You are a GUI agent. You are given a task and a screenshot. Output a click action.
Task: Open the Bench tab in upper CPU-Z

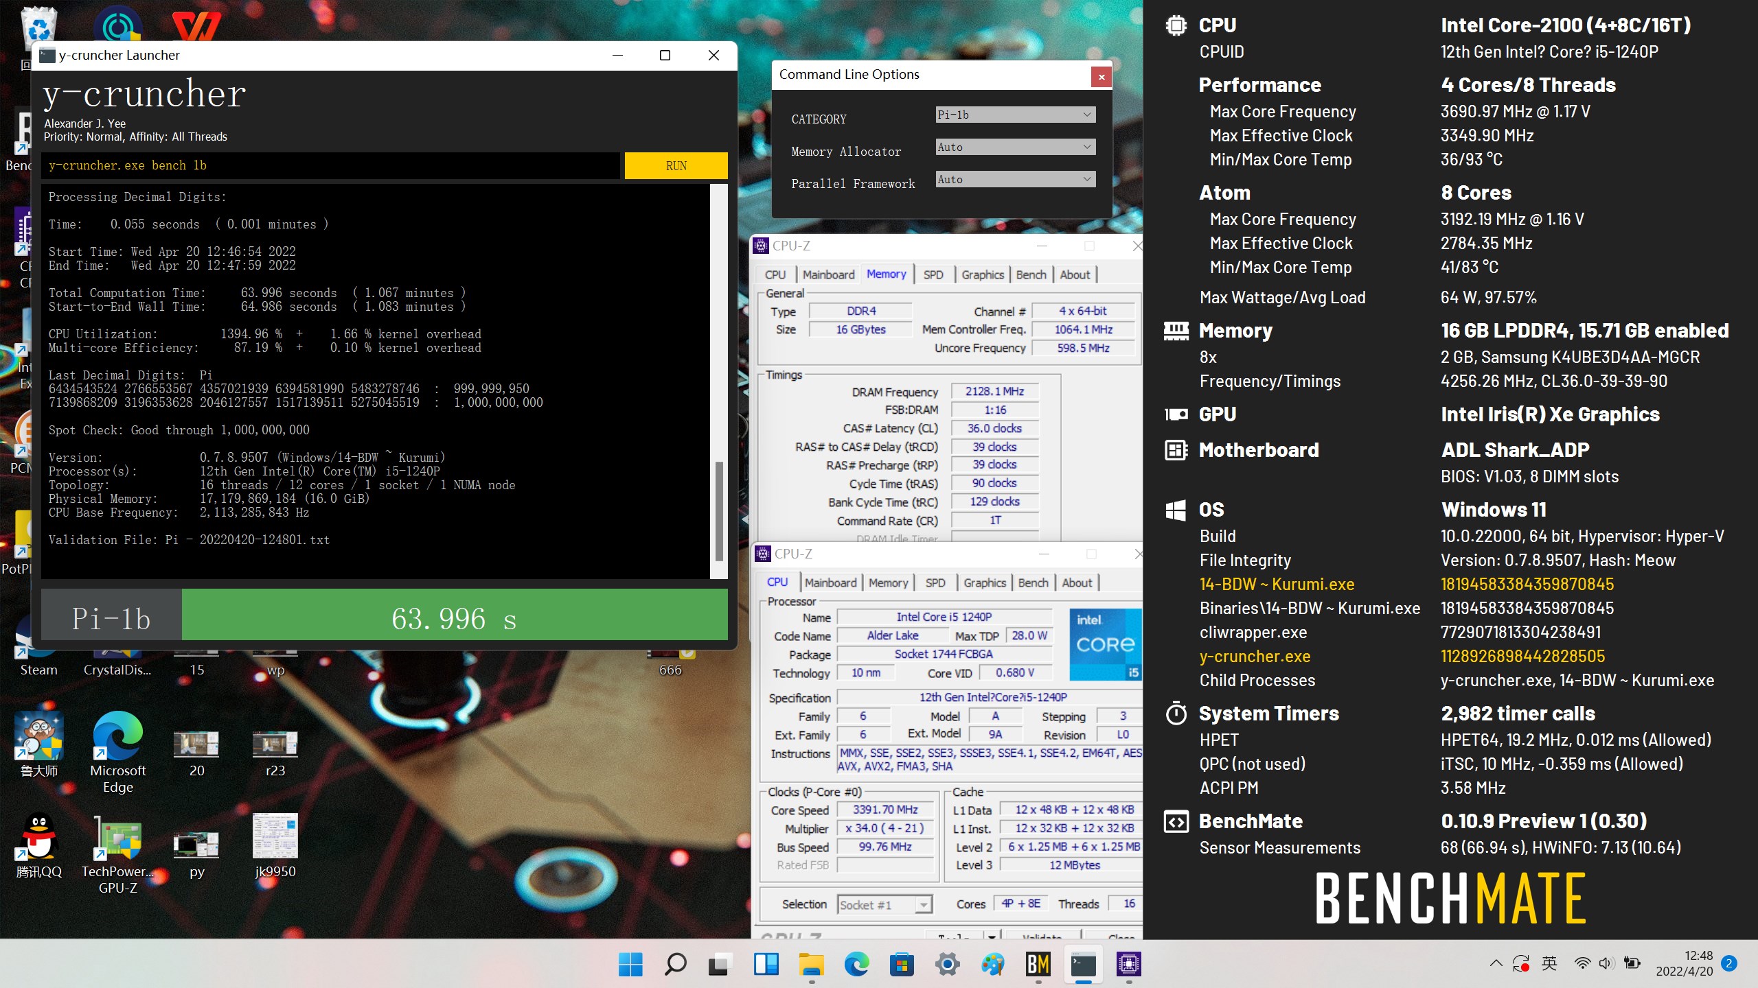coord(1031,274)
